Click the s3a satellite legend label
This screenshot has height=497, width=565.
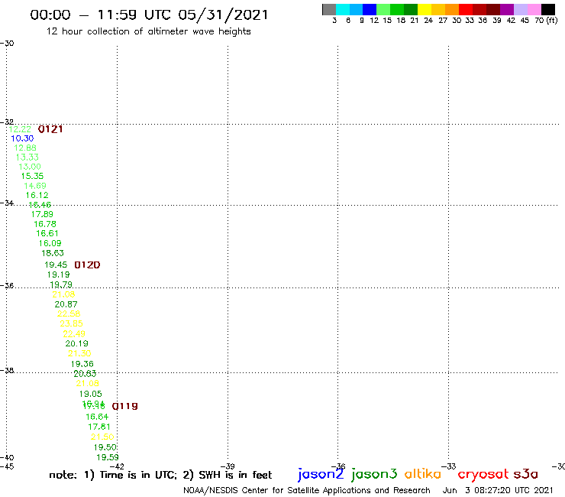click(x=526, y=474)
